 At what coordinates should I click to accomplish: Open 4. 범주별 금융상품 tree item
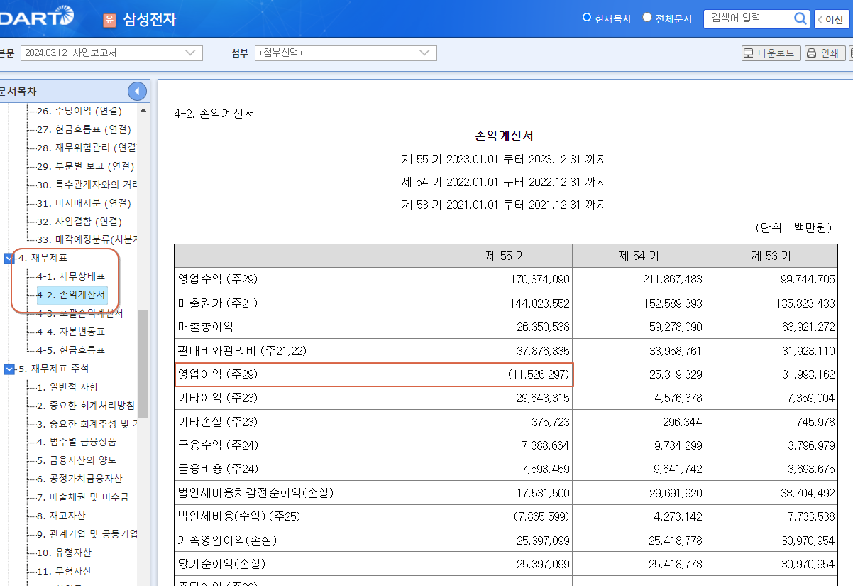pyautogui.click(x=76, y=443)
